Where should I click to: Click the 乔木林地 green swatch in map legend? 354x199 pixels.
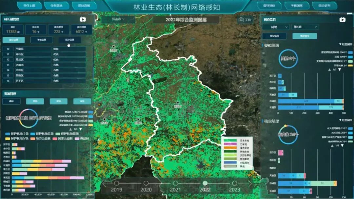[x=231, y=140]
